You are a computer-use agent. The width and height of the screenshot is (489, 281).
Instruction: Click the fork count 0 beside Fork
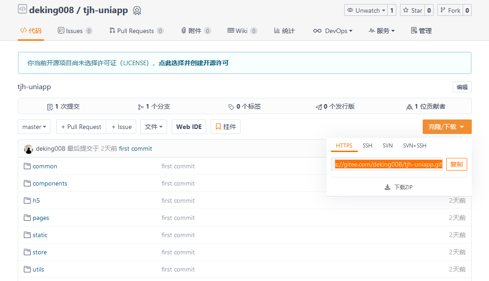(x=467, y=10)
